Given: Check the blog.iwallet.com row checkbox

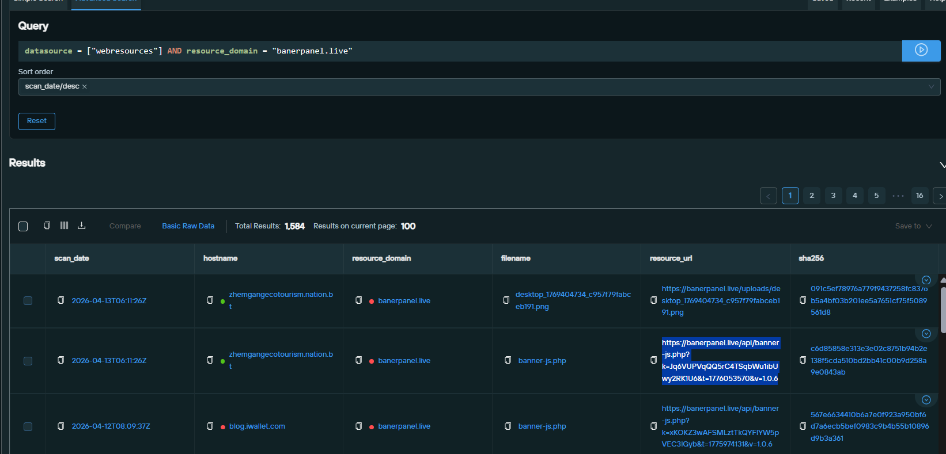Looking at the screenshot, I should [x=28, y=426].
